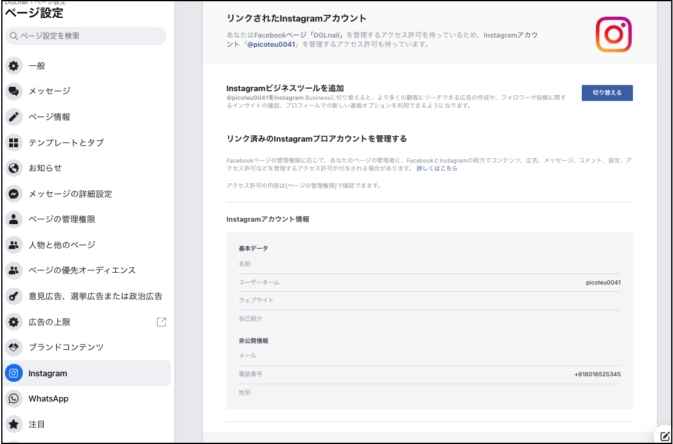The height and width of the screenshot is (444, 673).
Task: Click the Instagramアカウント情報 heading
Action: (x=268, y=219)
